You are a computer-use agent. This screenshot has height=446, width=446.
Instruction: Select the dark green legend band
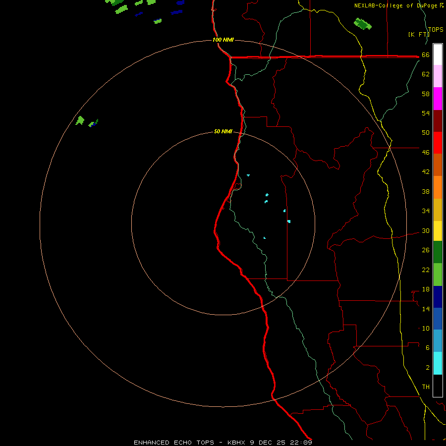(x=438, y=252)
